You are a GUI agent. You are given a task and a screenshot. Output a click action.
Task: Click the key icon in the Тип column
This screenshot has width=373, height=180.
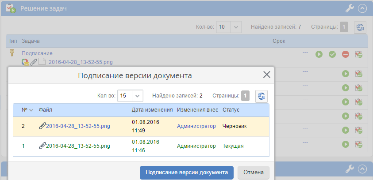point(13,53)
